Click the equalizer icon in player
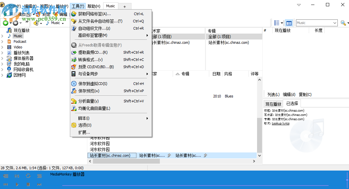Screen dimensions: 349x189 17,176
